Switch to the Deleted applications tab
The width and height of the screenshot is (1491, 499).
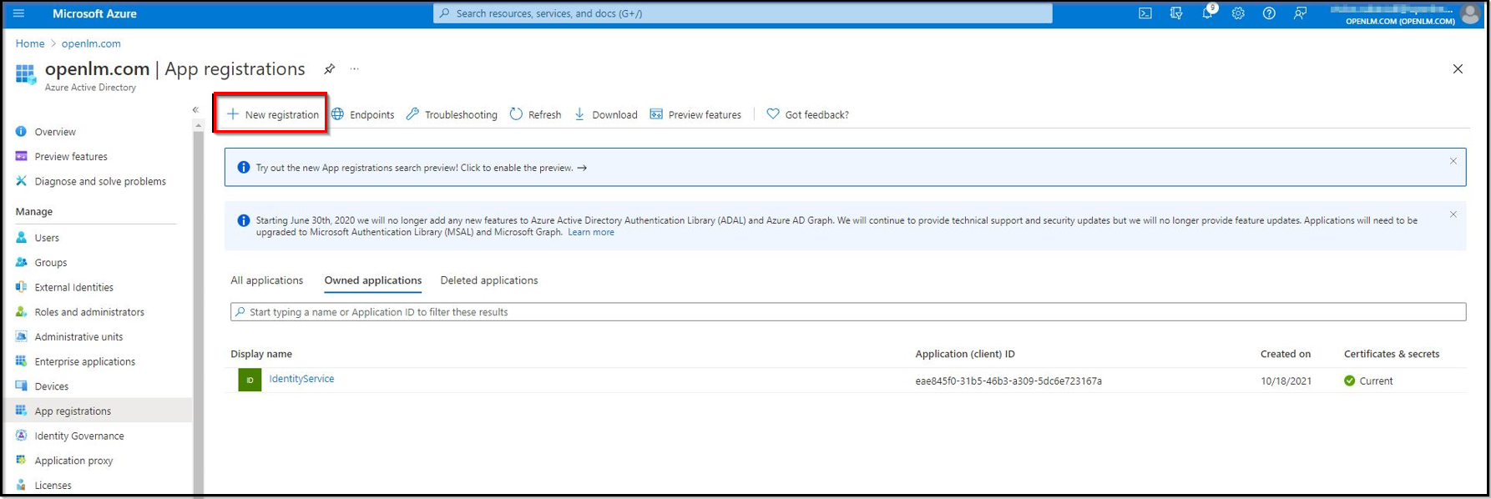(x=488, y=280)
